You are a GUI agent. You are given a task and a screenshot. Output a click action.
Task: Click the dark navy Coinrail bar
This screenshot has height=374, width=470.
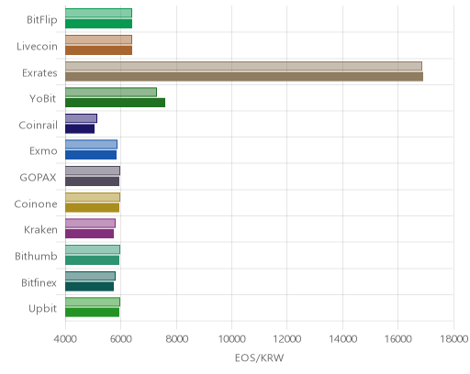pyautogui.click(x=80, y=129)
